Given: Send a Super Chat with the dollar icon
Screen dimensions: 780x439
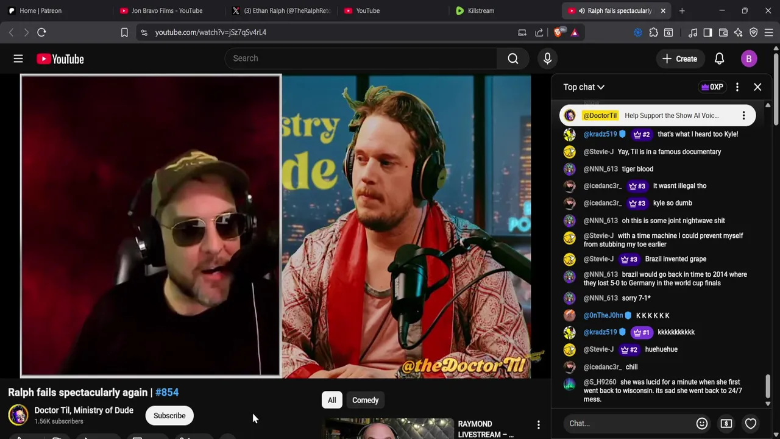Looking at the screenshot, I should [x=726, y=423].
